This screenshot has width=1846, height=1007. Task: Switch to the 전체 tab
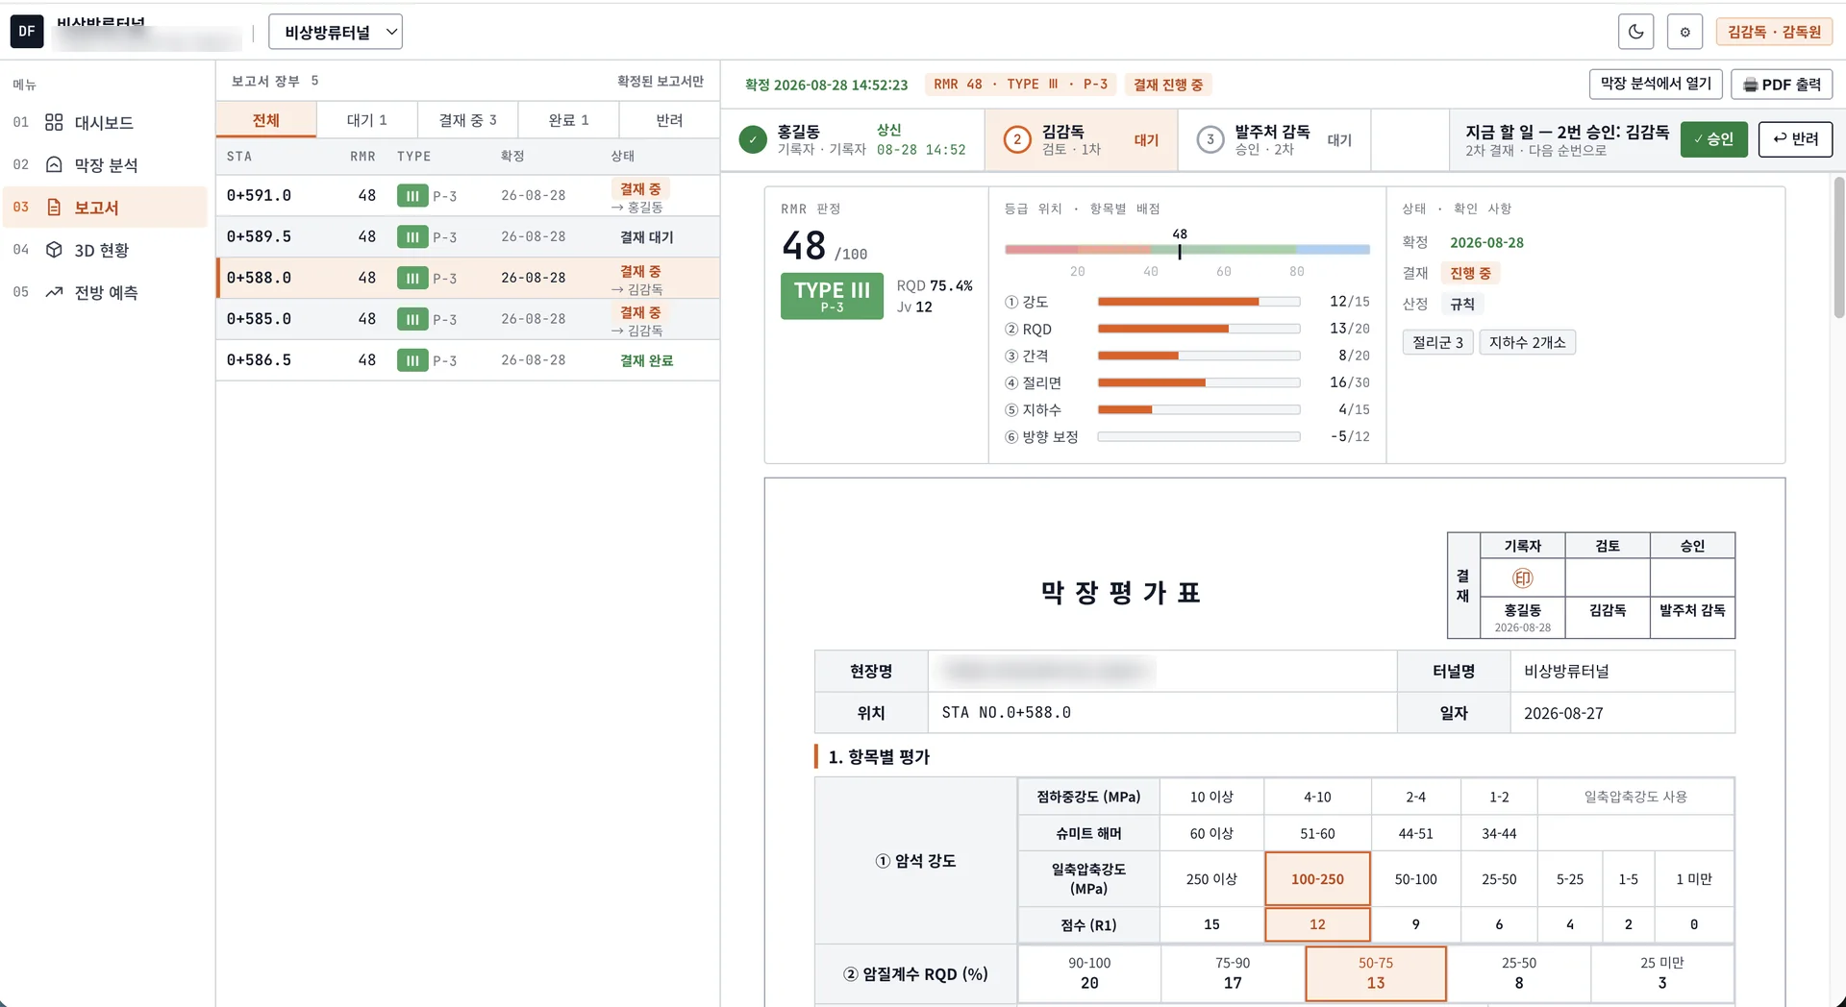[x=266, y=120]
